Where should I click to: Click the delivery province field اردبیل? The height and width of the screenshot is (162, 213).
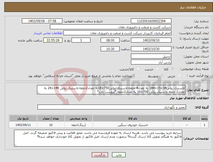pos(151,56)
